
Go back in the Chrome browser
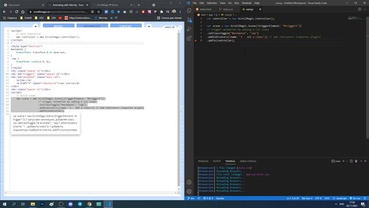click(x=5, y=12)
